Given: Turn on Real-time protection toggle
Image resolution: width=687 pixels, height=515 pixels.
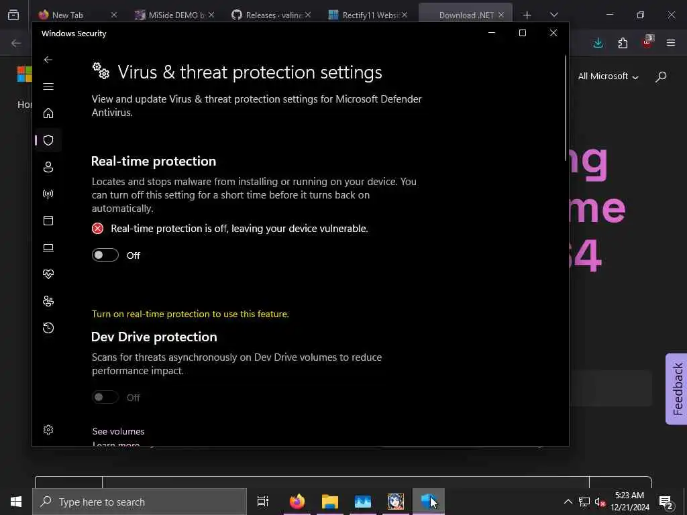Looking at the screenshot, I should [x=105, y=255].
